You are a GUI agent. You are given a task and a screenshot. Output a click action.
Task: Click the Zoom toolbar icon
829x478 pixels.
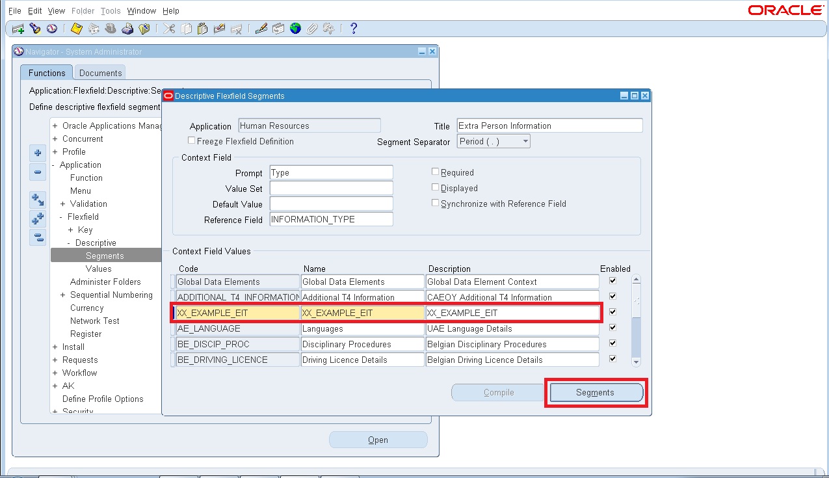(x=278, y=29)
